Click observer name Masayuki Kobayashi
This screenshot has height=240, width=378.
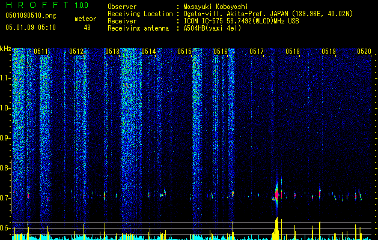(x=216, y=7)
